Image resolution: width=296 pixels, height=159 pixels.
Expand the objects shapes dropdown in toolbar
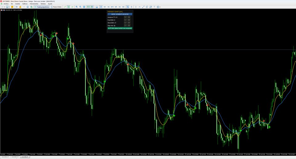160,7
